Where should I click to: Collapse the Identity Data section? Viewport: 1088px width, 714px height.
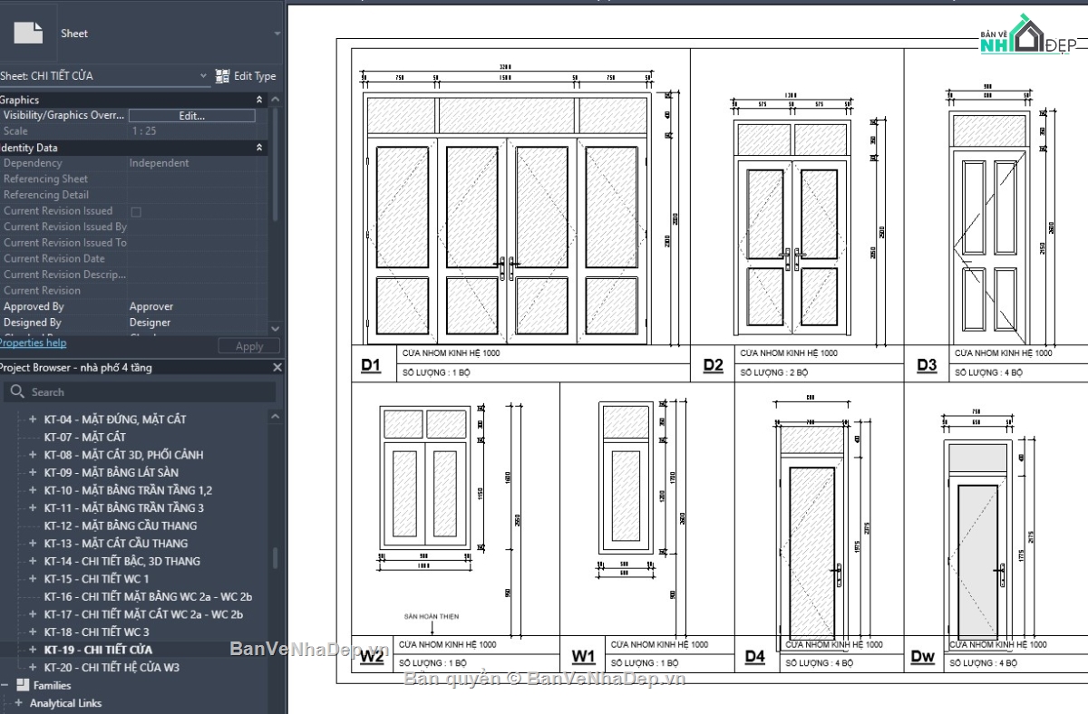pos(259,148)
